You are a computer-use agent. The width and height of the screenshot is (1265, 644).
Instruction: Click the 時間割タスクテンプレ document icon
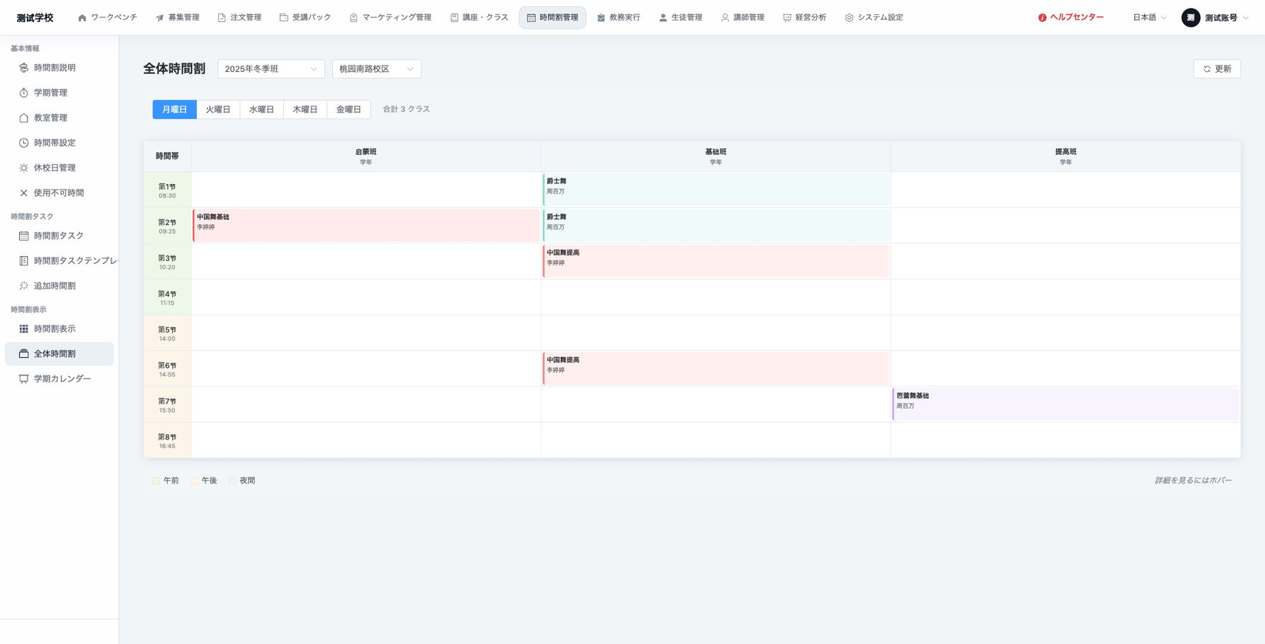[24, 261]
